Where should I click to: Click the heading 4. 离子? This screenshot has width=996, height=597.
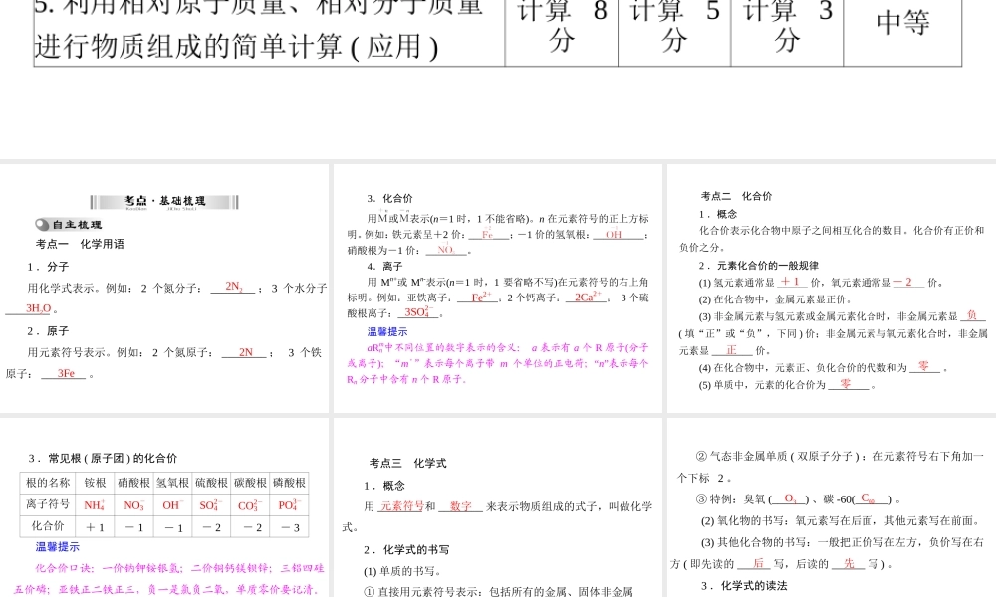pyautogui.click(x=384, y=266)
